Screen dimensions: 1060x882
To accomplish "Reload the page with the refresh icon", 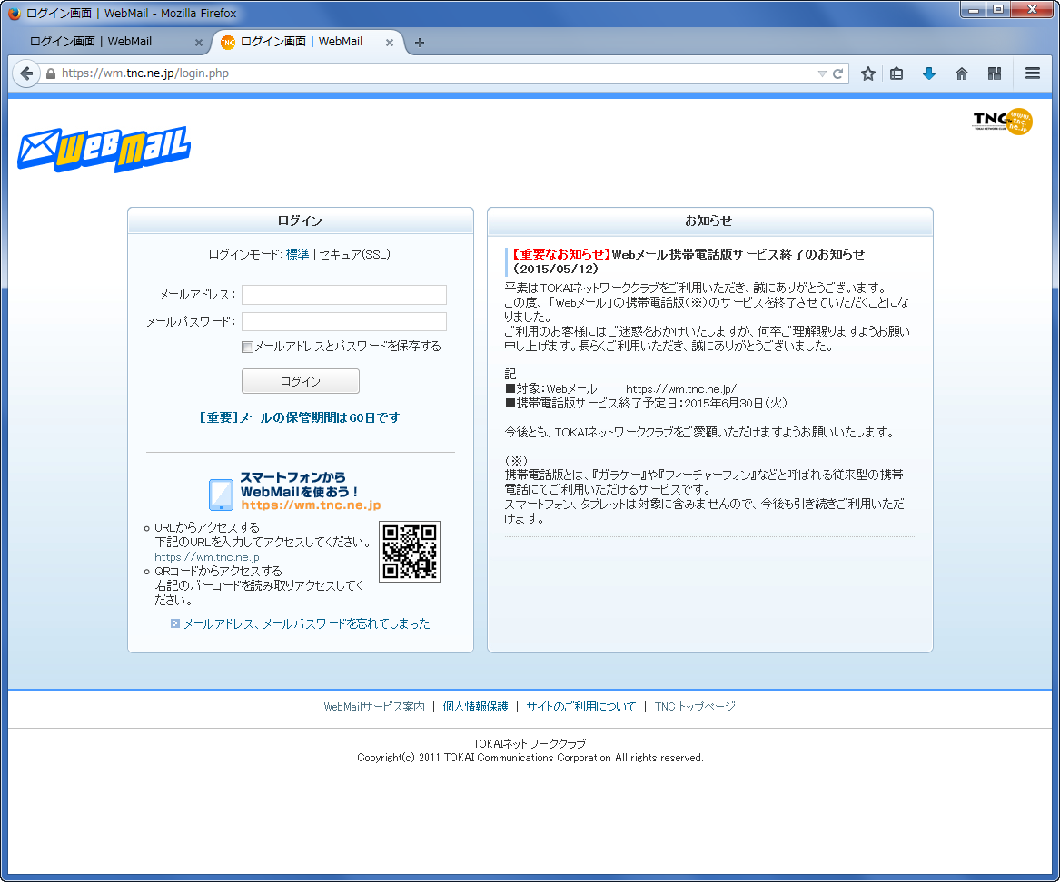I will (x=837, y=73).
